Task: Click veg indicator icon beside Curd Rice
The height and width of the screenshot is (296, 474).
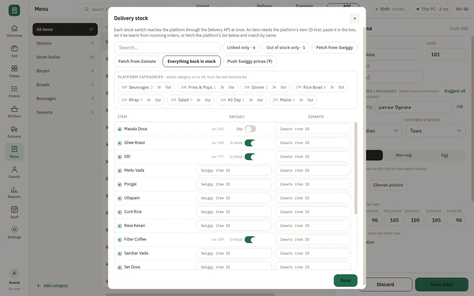Action: pyautogui.click(x=120, y=212)
